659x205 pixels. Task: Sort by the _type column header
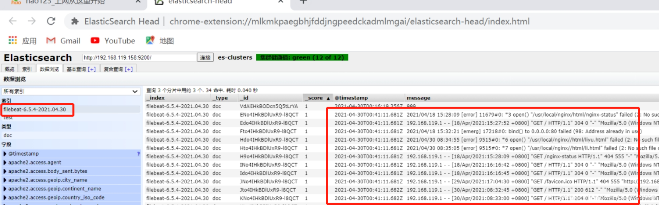click(x=224, y=98)
